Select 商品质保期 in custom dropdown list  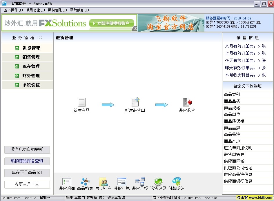click(248, 121)
